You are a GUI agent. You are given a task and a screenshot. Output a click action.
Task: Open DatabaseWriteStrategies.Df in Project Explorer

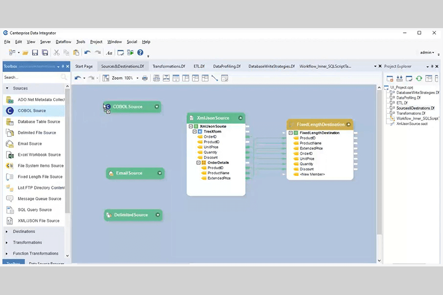click(x=418, y=93)
